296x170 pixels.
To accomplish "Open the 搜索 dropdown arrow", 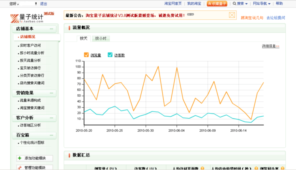I will click(246, 4).
